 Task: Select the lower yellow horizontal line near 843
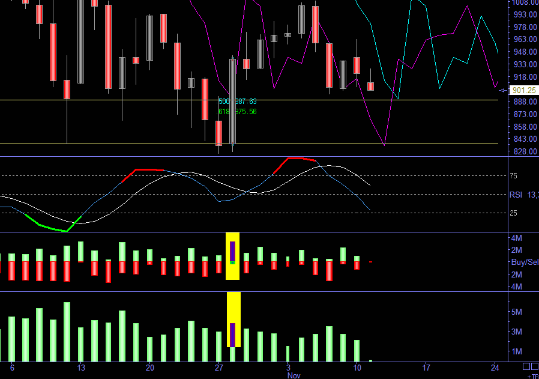[x=249, y=144]
